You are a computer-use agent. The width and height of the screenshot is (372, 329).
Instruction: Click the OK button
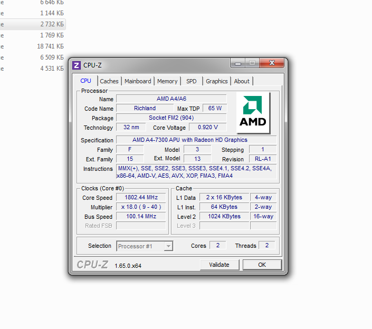(x=262, y=265)
